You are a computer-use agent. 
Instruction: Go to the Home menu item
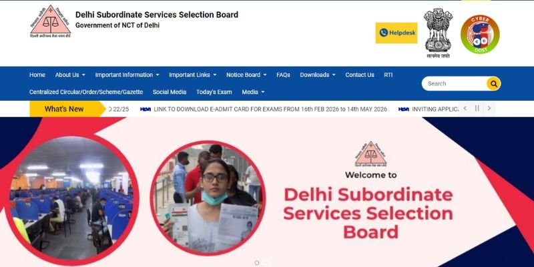point(37,75)
